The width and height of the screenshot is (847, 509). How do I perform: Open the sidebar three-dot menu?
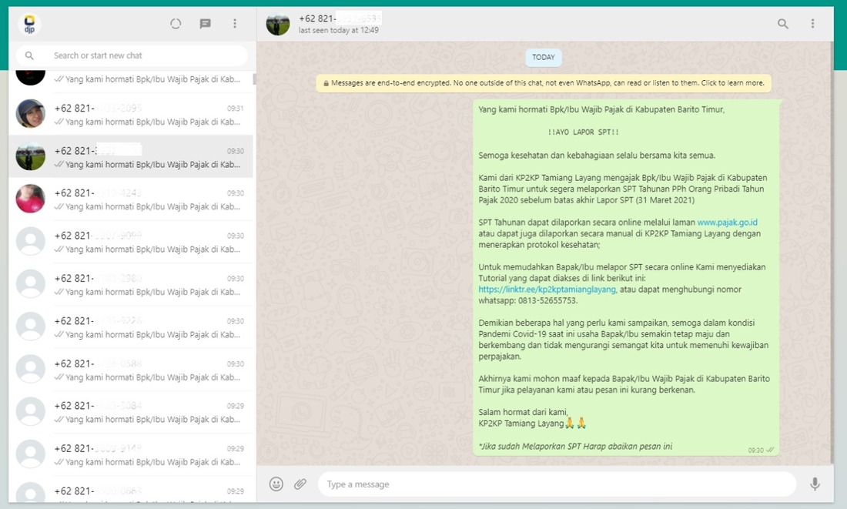235,24
